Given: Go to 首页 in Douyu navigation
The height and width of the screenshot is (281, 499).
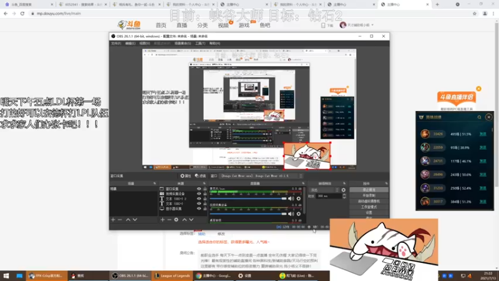Looking at the screenshot, I should coord(161,25).
